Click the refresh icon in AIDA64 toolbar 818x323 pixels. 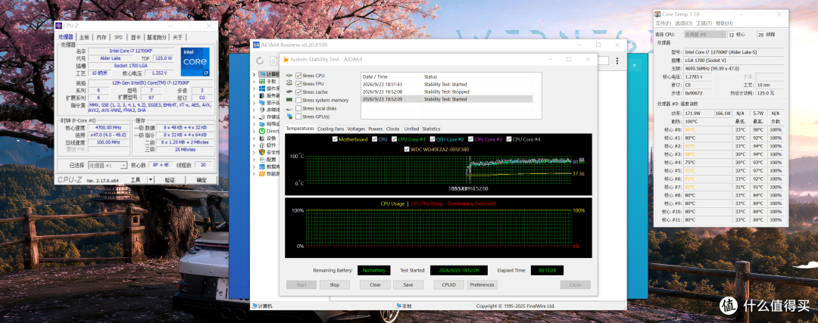point(260,61)
